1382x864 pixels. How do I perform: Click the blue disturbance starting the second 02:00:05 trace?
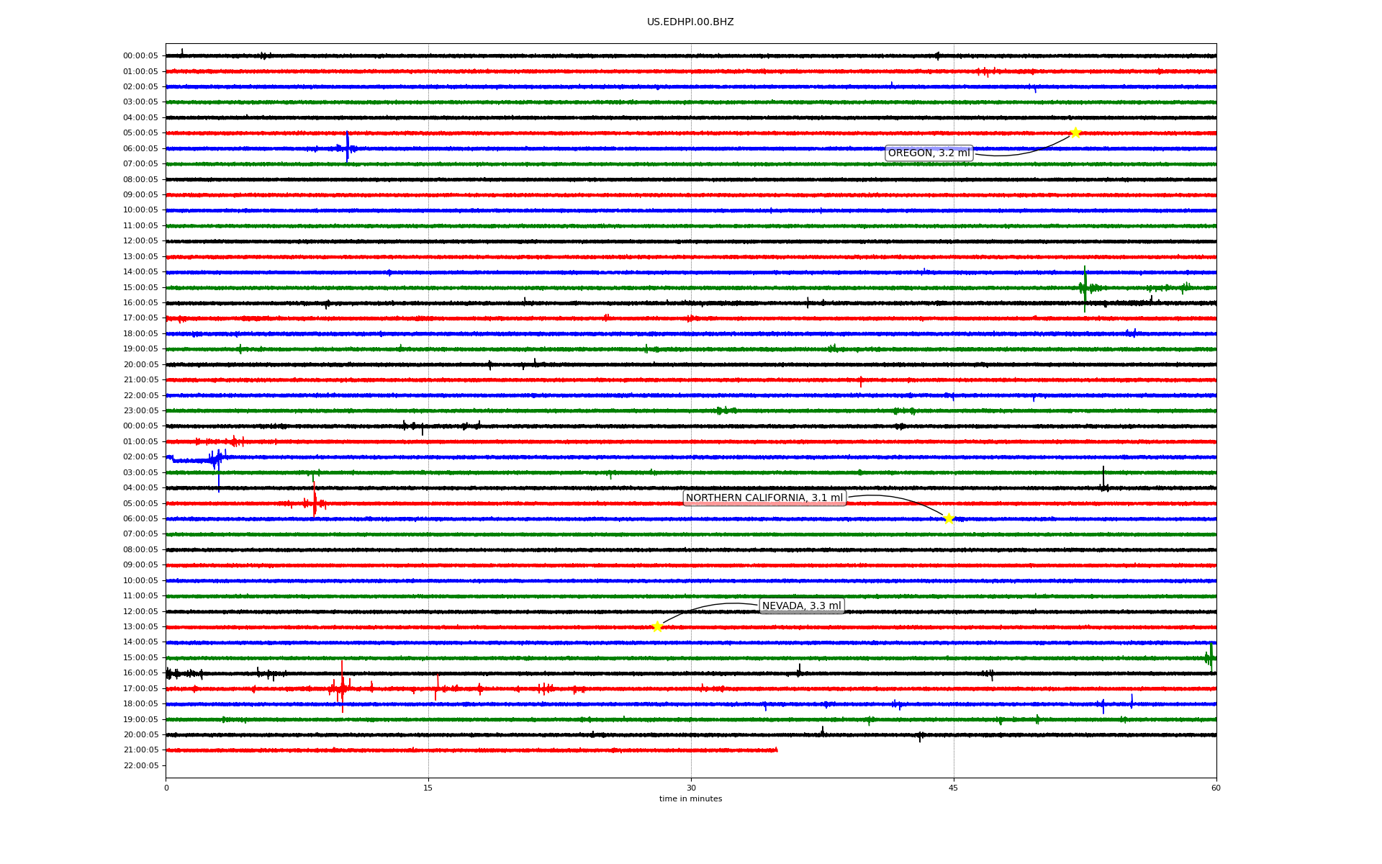(215, 459)
